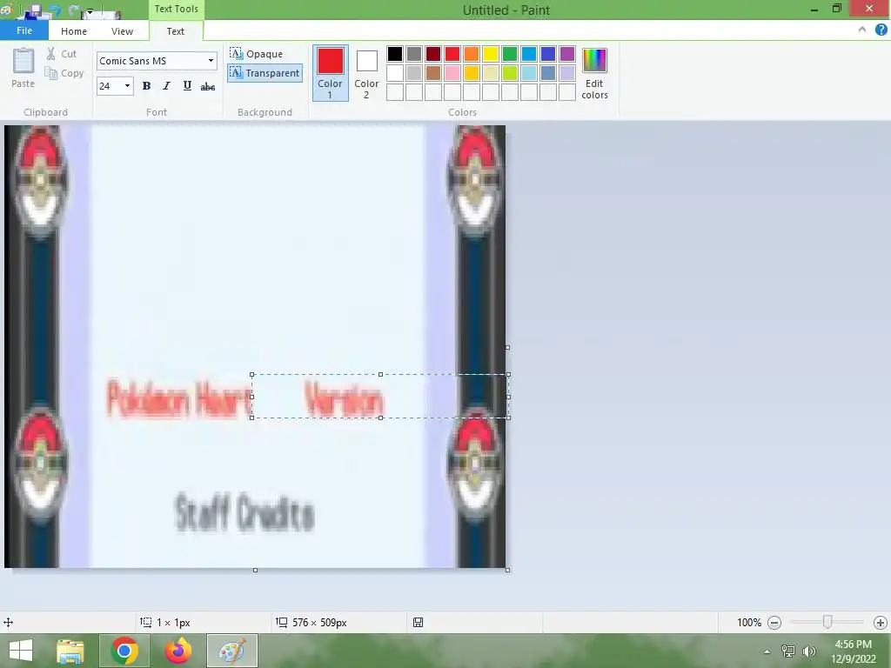891x668 pixels.
Task: Click the canvas bottom-right resize handle
Action: click(507, 570)
